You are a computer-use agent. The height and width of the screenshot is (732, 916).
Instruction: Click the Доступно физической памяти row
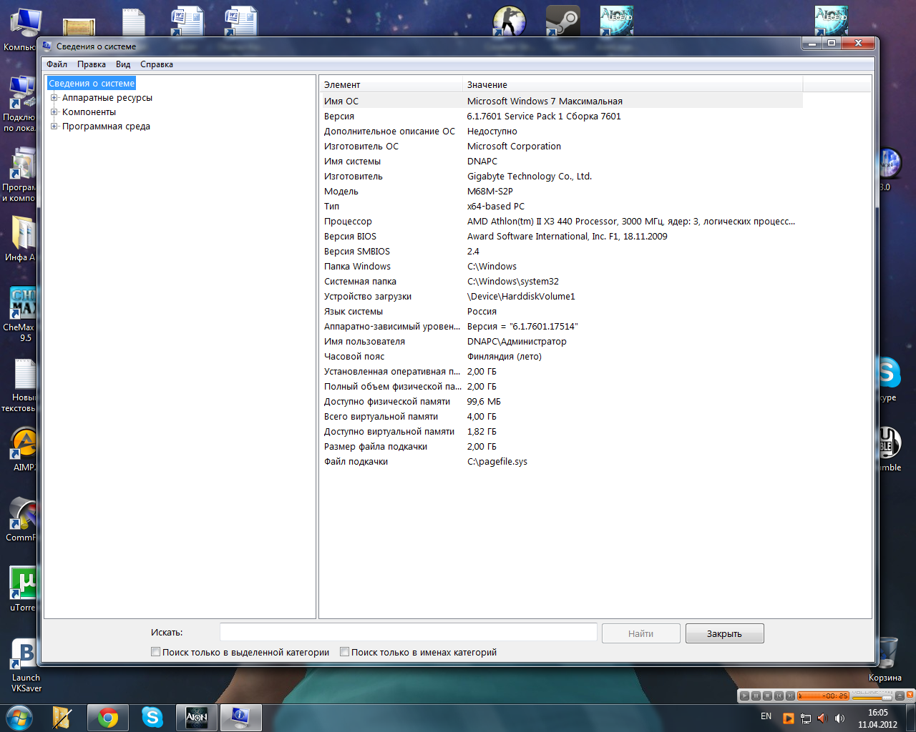click(561, 402)
